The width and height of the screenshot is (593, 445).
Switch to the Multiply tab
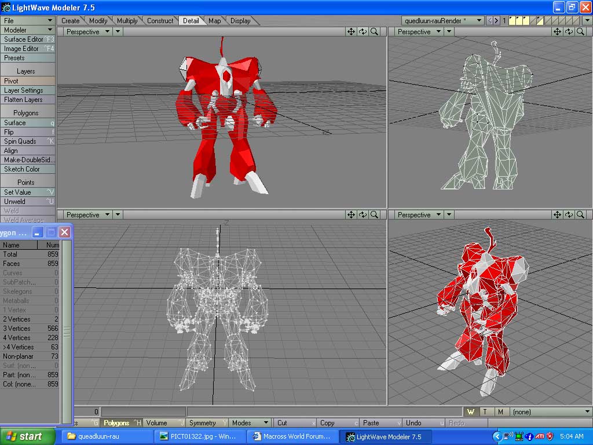[127, 21]
